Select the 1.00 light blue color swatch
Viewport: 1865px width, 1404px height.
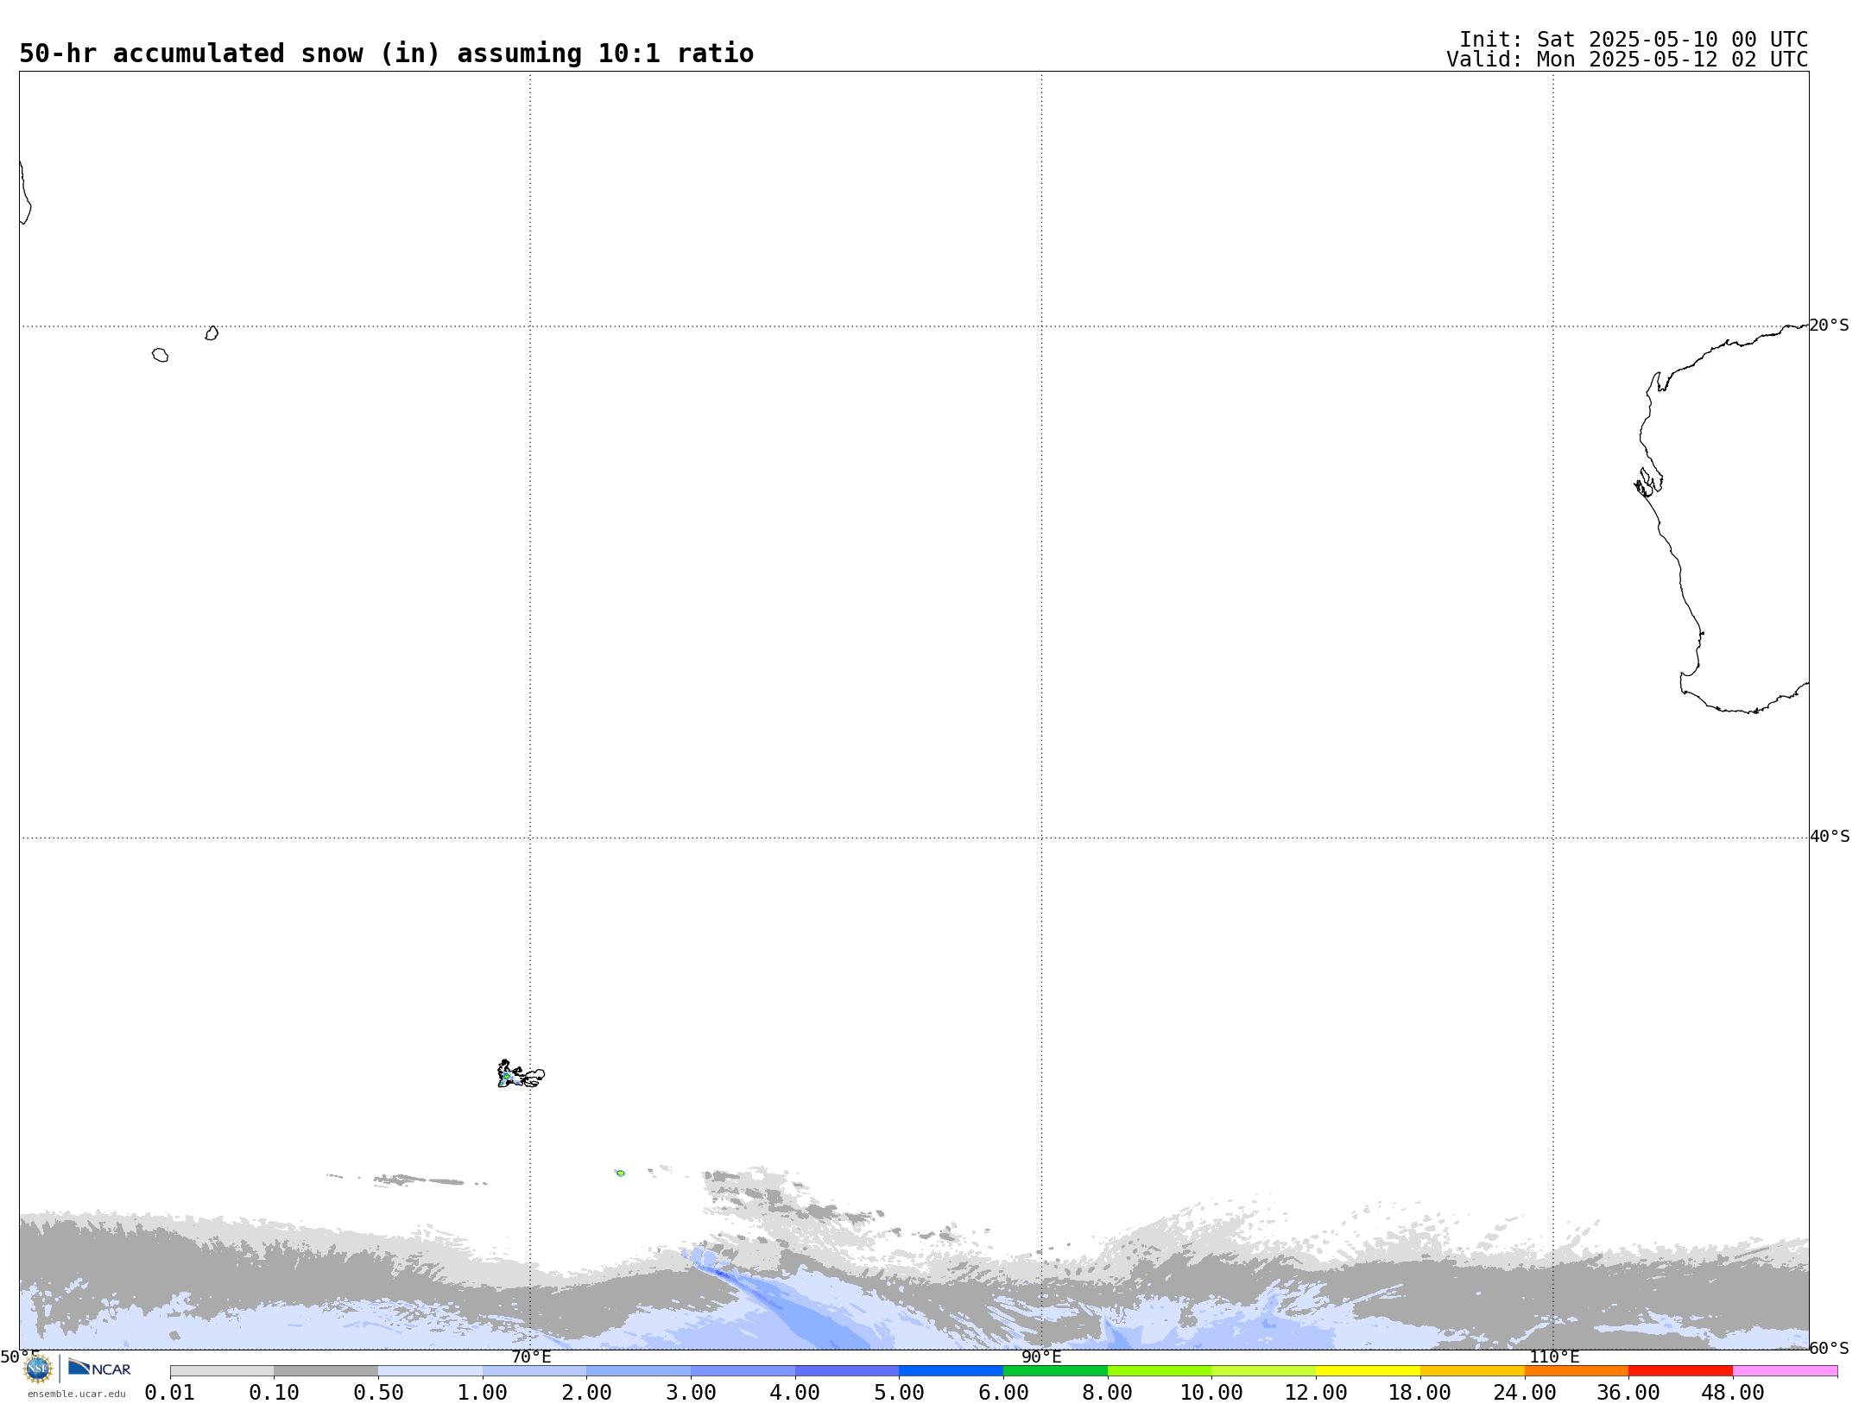click(534, 1371)
